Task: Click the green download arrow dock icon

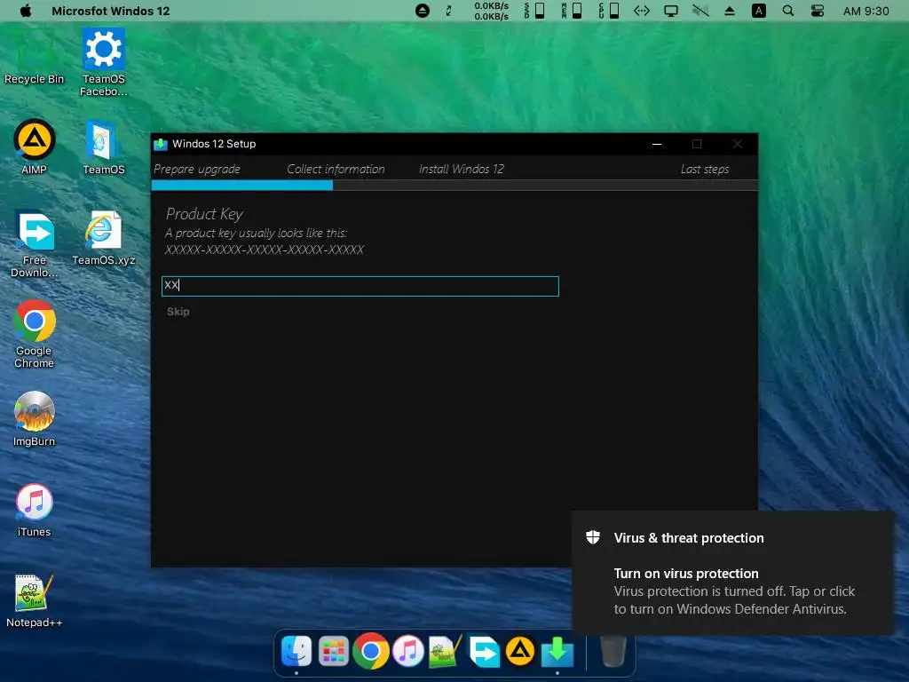Action: tap(557, 651)
